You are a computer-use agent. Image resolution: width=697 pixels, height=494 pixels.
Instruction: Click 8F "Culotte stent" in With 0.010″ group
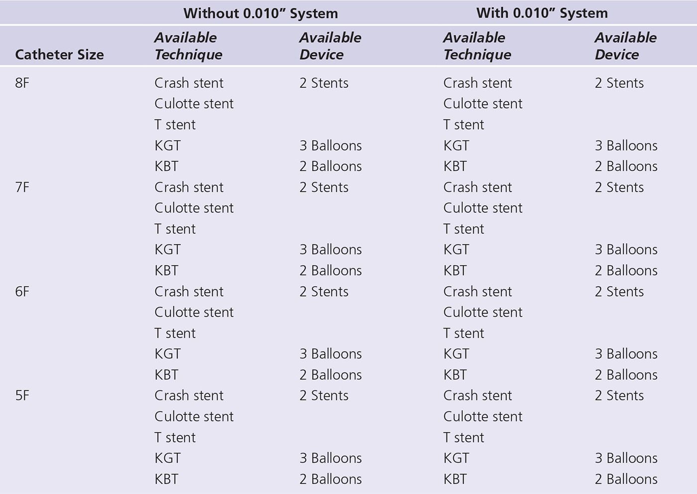point(482,104)
